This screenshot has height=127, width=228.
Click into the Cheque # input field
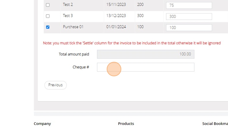pyautogui.click(x=146, y=67)
